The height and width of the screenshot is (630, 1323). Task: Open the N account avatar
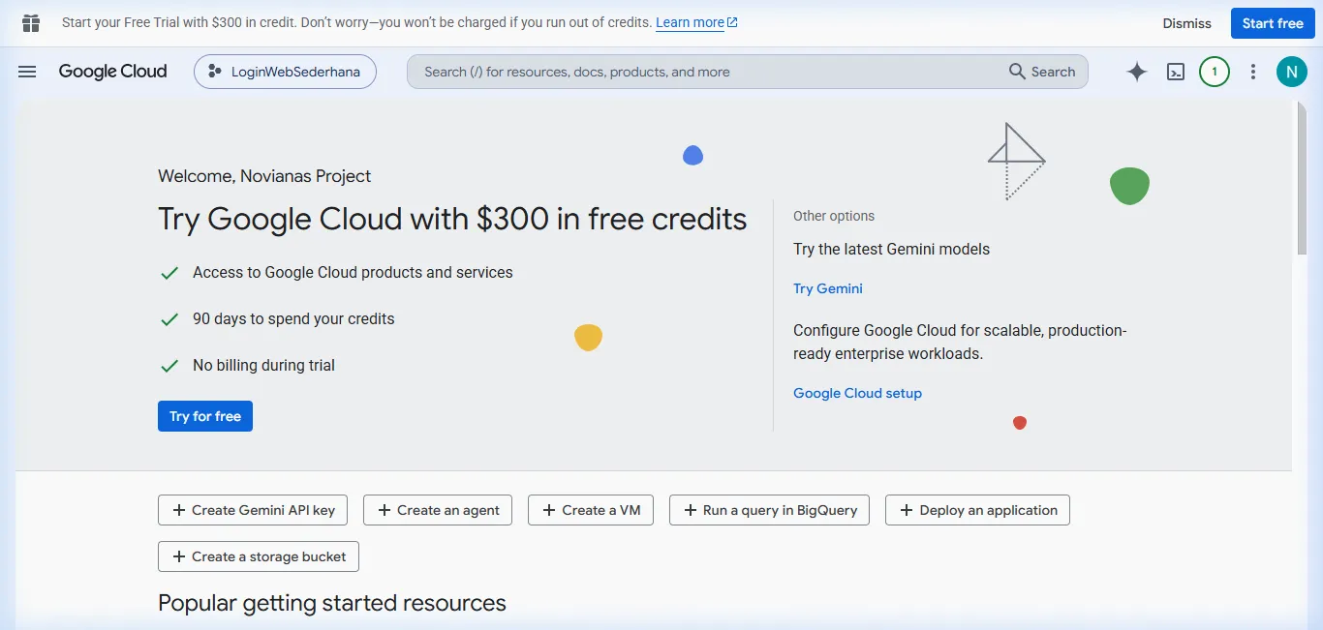pos(1292,72)
